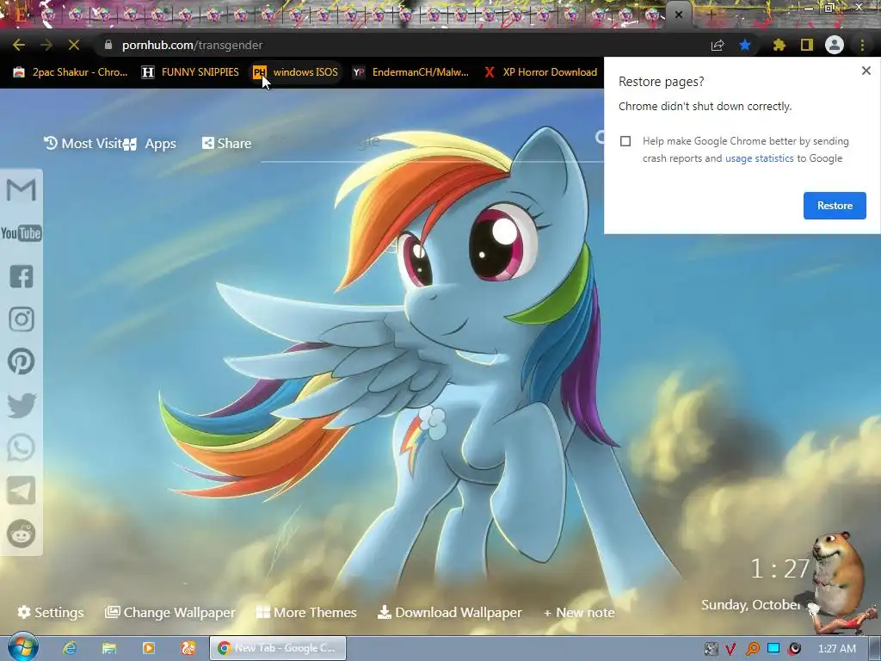Open the UC Browser taskbar icon
881x661 pixels.
click(188, 648)
